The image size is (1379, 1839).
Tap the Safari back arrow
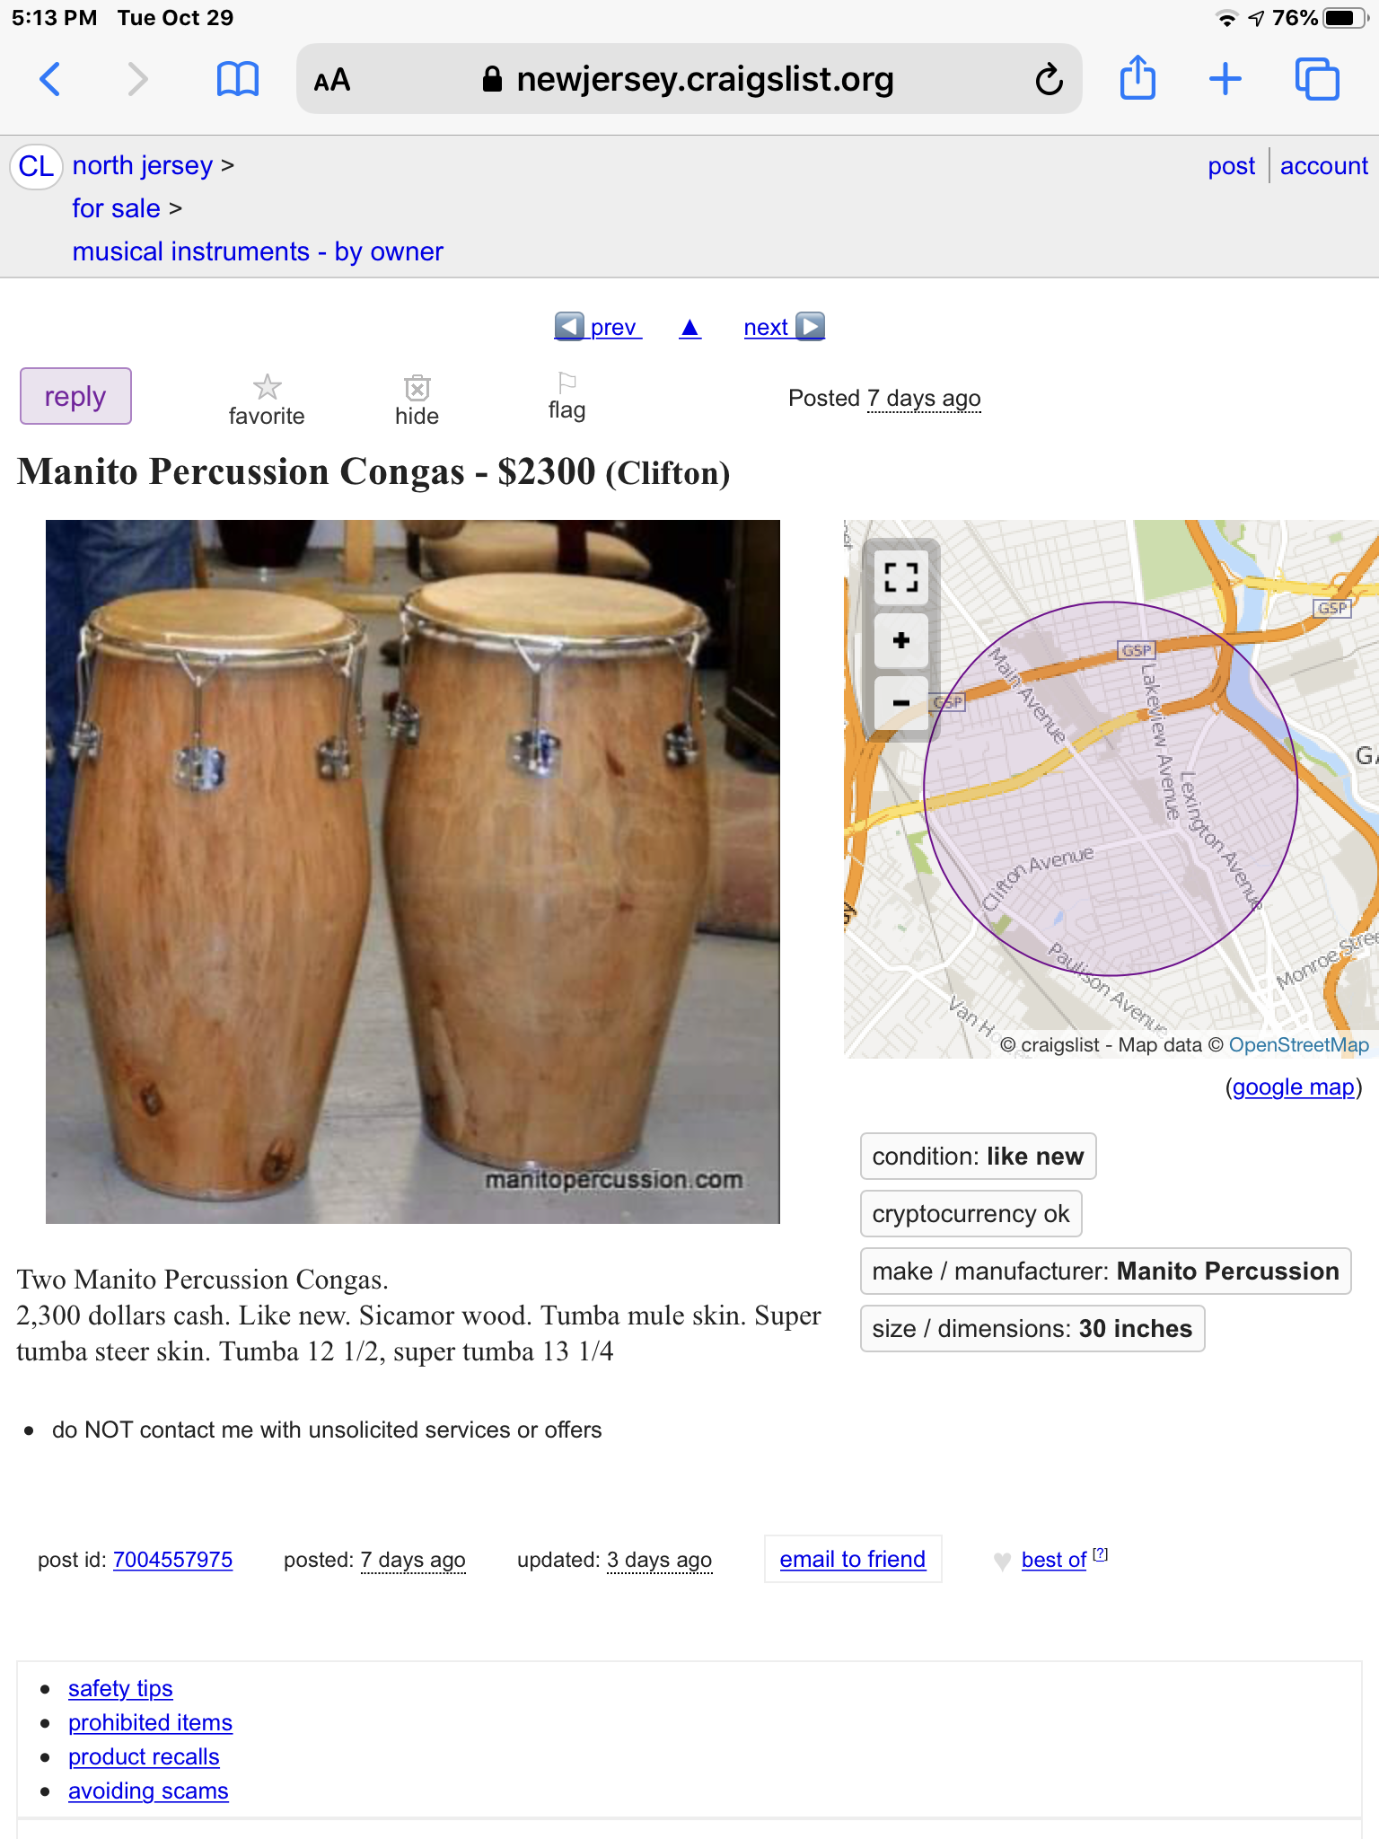click(x=50, y=79)
